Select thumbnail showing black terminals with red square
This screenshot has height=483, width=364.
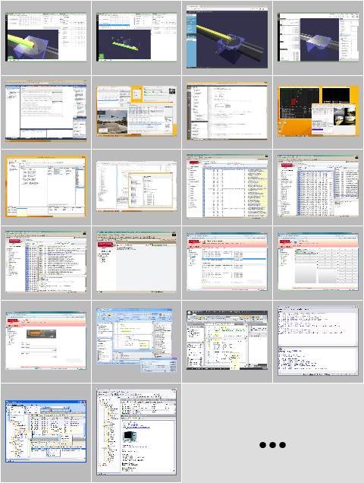318,111
